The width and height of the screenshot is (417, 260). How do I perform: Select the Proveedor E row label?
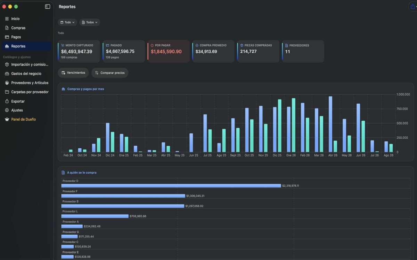[x=71, y=252]
